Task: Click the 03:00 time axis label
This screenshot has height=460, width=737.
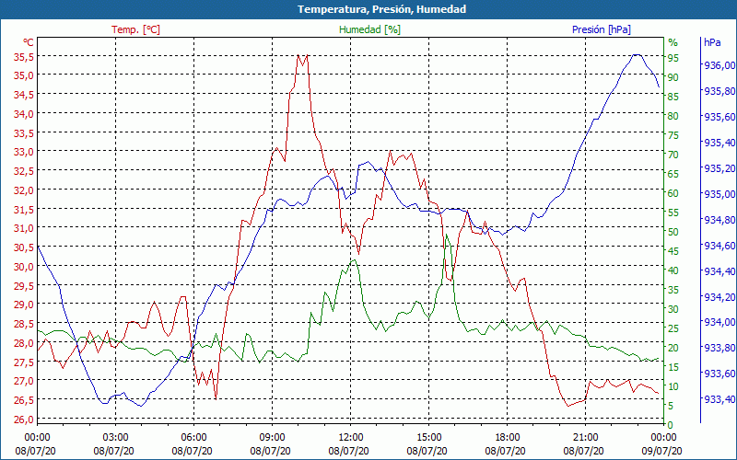Action: point(115,438)
